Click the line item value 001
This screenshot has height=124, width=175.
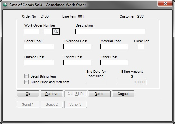tap(81, 16)
